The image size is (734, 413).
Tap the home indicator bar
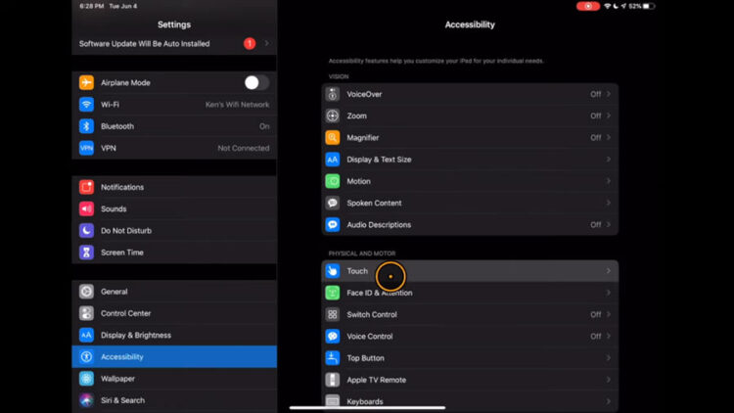coord(367,408)
